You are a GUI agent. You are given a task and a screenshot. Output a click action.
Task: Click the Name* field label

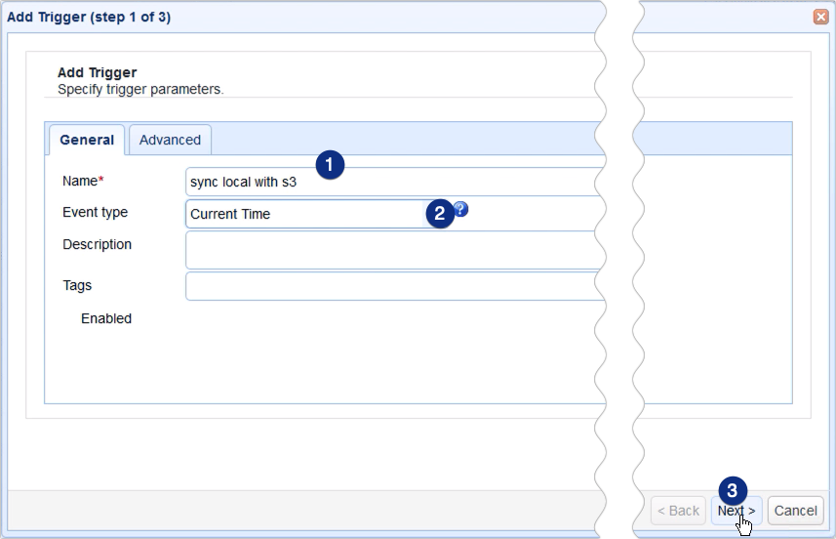click(82, 181)
